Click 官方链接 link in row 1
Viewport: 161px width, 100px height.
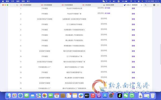(107, 8)
